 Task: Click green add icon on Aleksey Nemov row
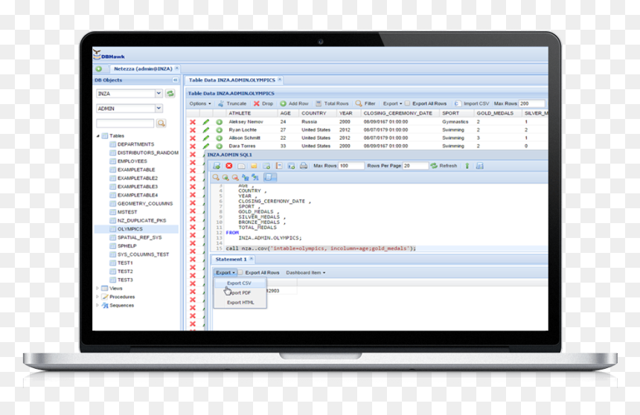click(x=220, y=122)
